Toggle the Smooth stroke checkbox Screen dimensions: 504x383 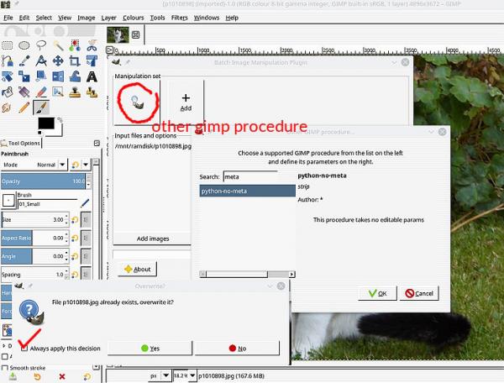4,368
